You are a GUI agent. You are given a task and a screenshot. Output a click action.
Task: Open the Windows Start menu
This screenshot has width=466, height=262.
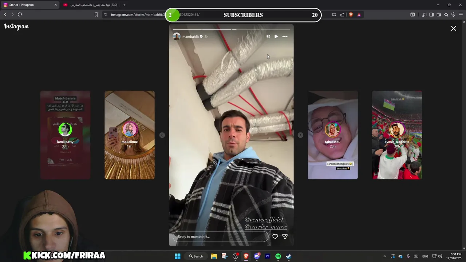click(177, 256)
